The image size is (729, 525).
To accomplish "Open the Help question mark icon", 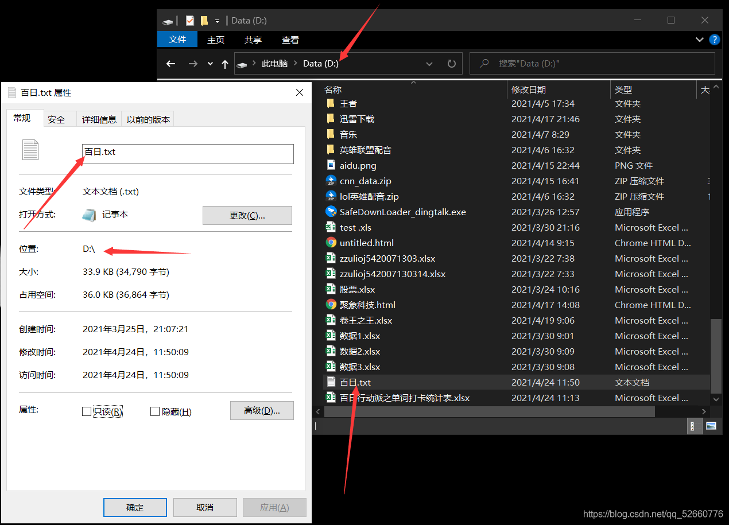I will (715, 40).
